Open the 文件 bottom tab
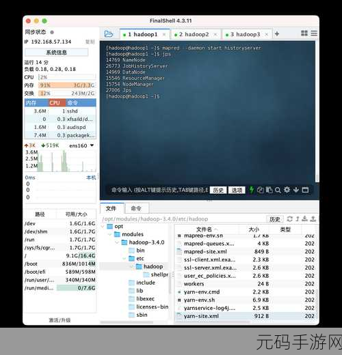Screen dimensions: 342x355 [111, 208]
